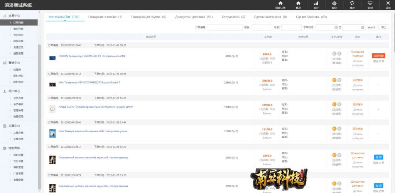This screenshot has width=395, height=193.
Task: Click grey 发 icon on Ezviz Камера order
Action: pyautogui.click(x=339, y=128)
